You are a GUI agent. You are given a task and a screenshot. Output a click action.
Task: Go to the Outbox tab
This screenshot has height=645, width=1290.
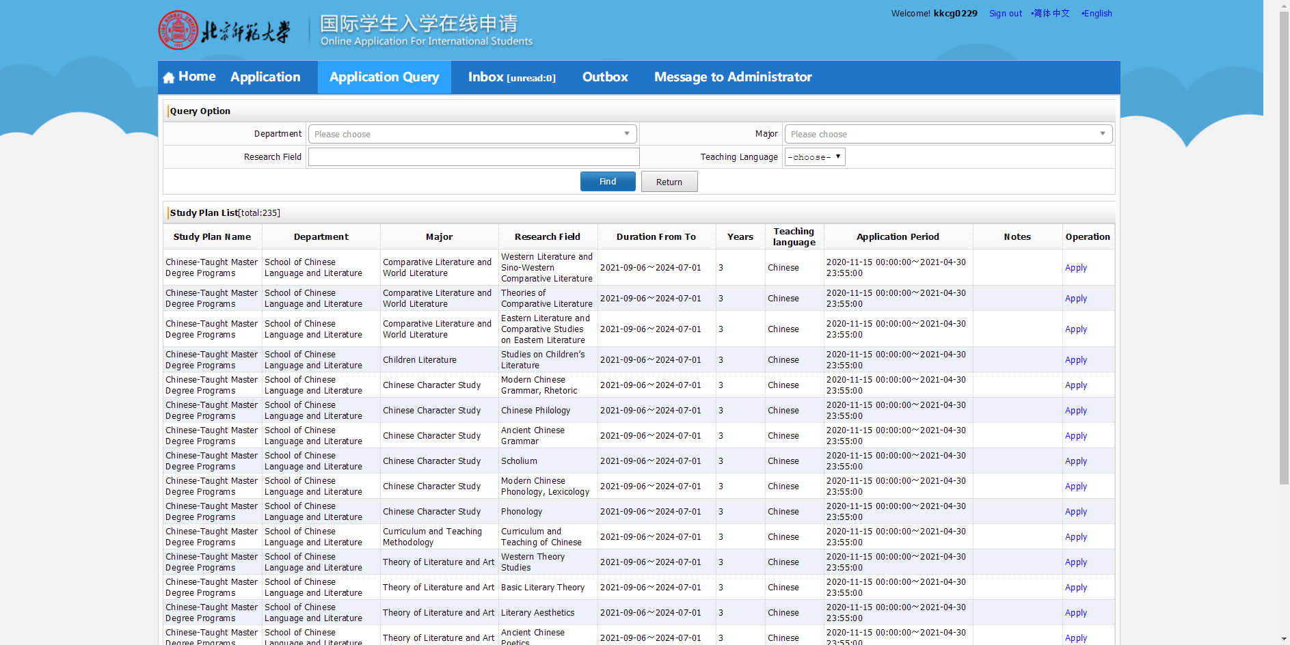click(605, 77)
